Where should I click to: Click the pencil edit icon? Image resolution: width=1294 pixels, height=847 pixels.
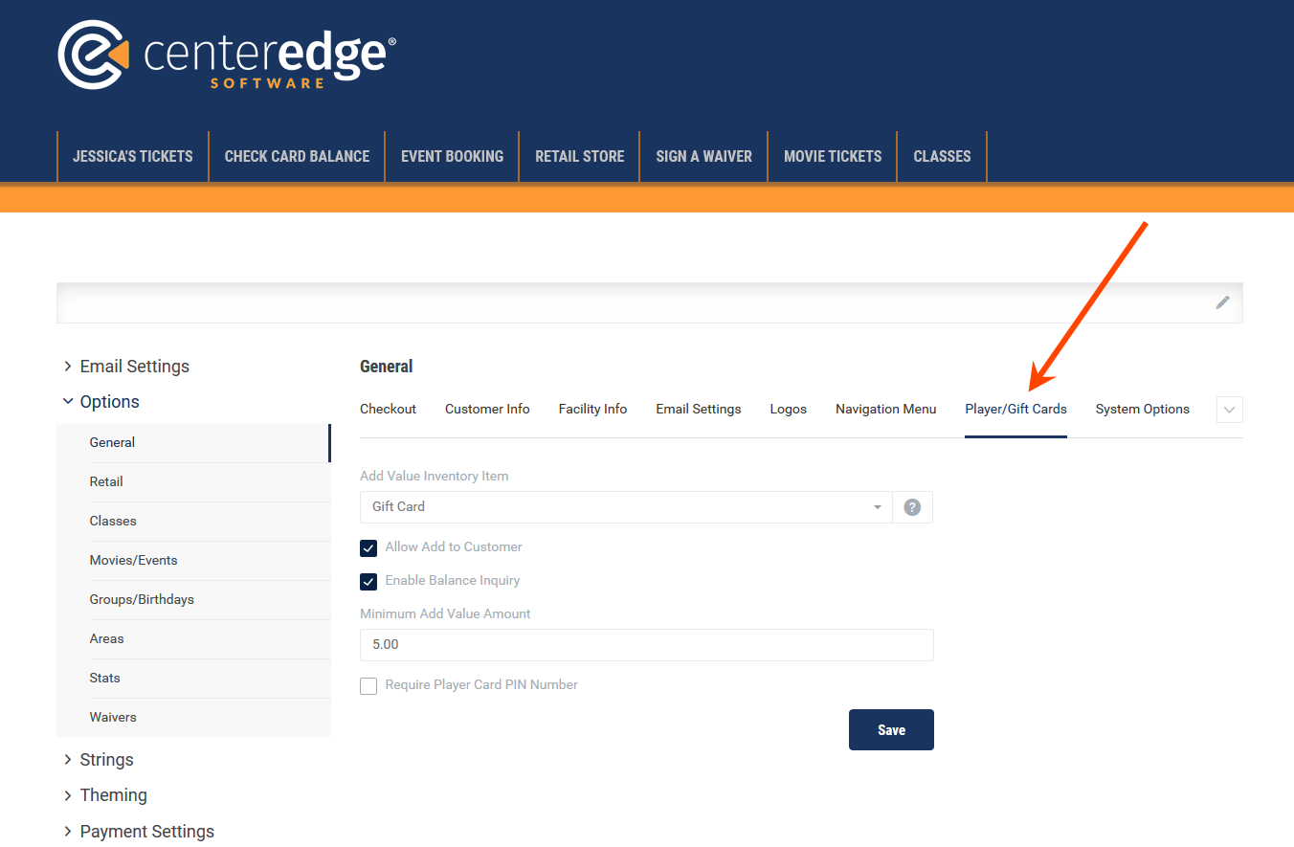click(1222, 302)
